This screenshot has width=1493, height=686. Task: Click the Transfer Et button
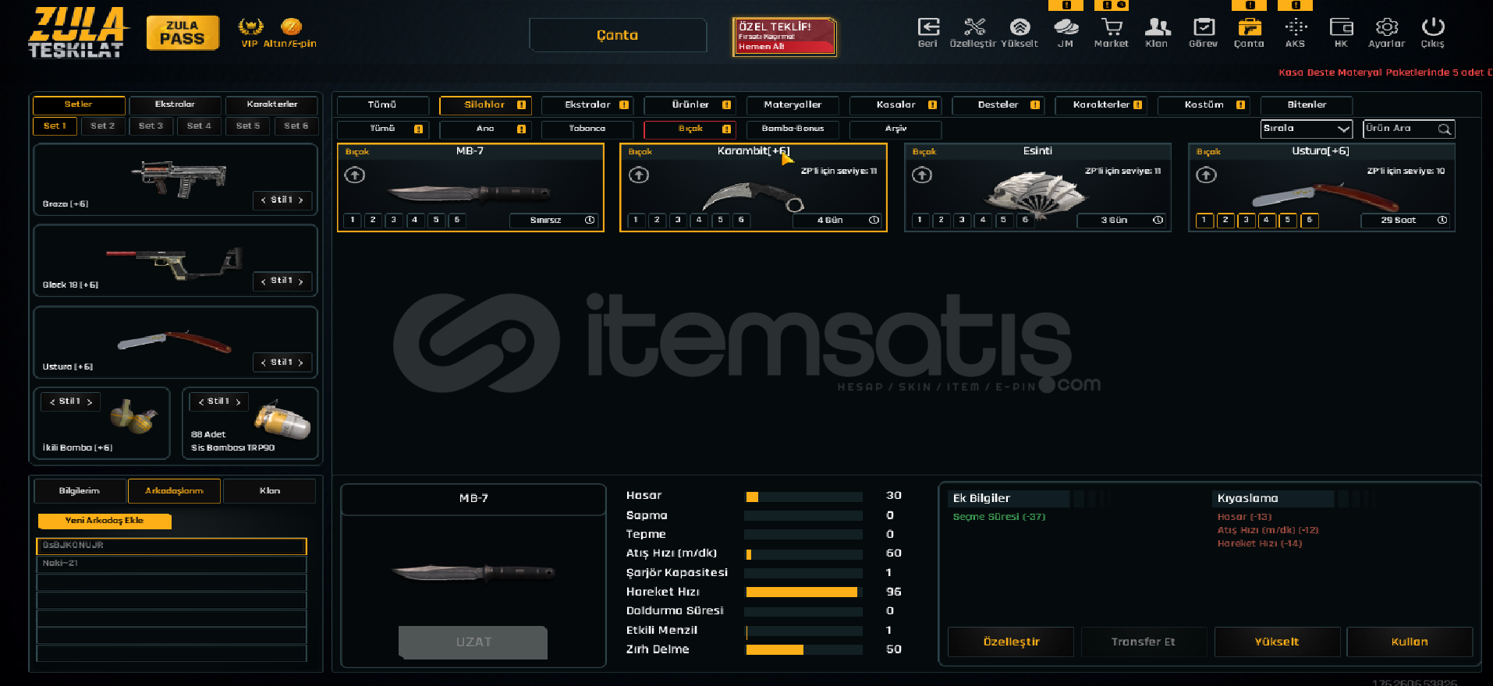(x=1144, y=642)
